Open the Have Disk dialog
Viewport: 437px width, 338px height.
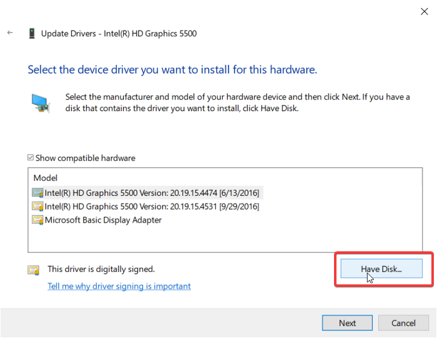pos(381,269)
